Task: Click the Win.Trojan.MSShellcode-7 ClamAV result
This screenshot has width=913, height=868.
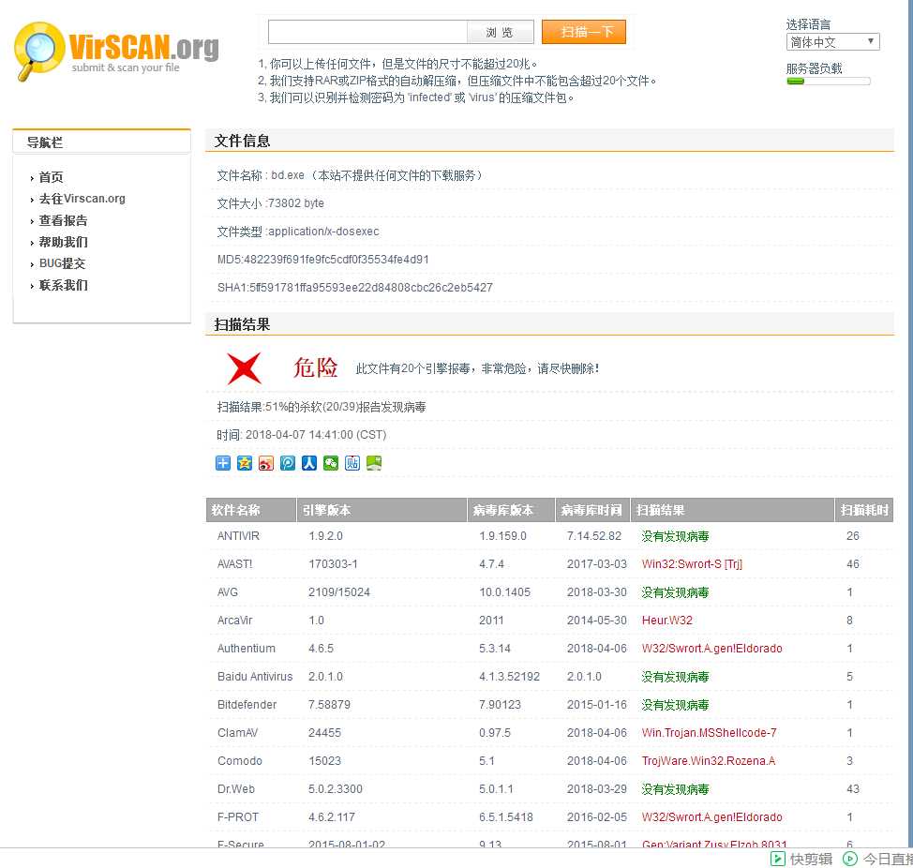Action: pos(710,733)
